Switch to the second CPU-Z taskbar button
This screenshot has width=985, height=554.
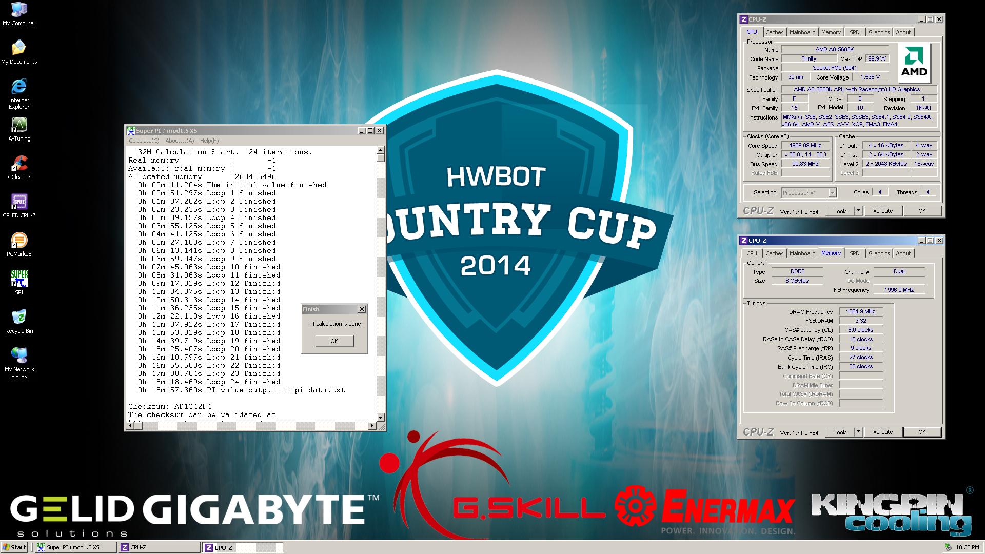click(x=243, y=547)
